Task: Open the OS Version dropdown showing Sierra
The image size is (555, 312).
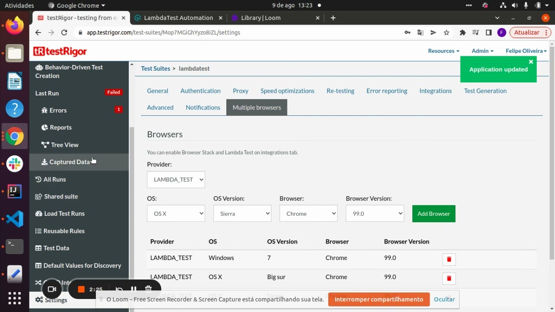Action: coord(242,214)
